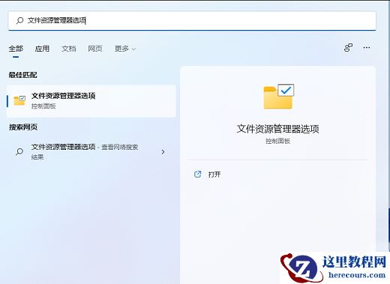Click 控制面板 label under preview title
The height and width of the screenshot is (284, 390).
pos(277,141)
